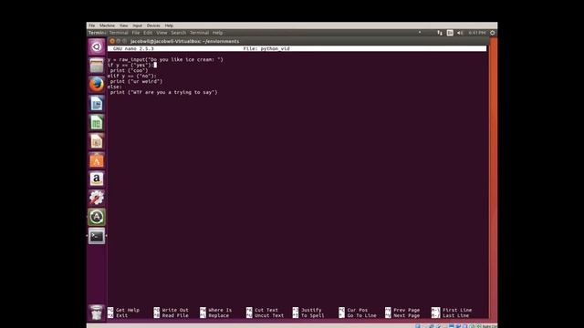Image resolution: width=584 pixels, height=328 pixels.
Task: Open the keyboard layout indicator
Action: point(450,33)
